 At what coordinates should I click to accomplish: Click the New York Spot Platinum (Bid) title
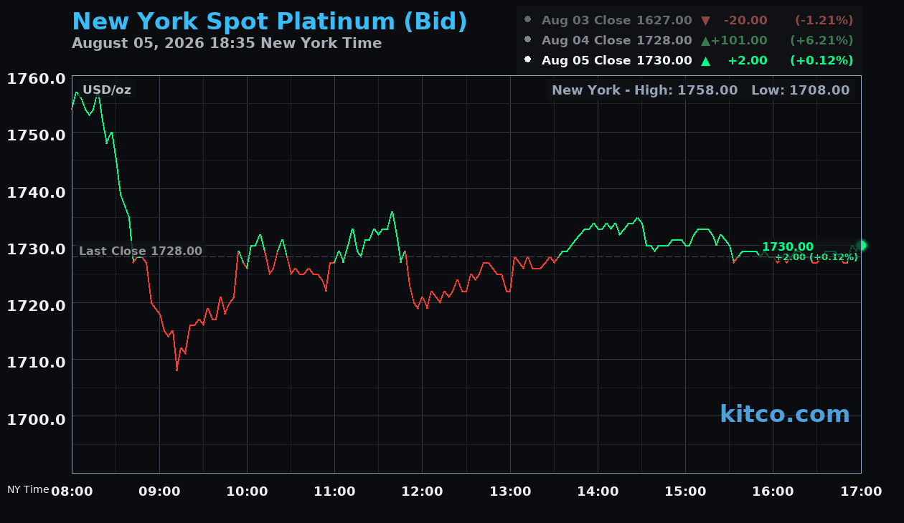coord(270,22)
